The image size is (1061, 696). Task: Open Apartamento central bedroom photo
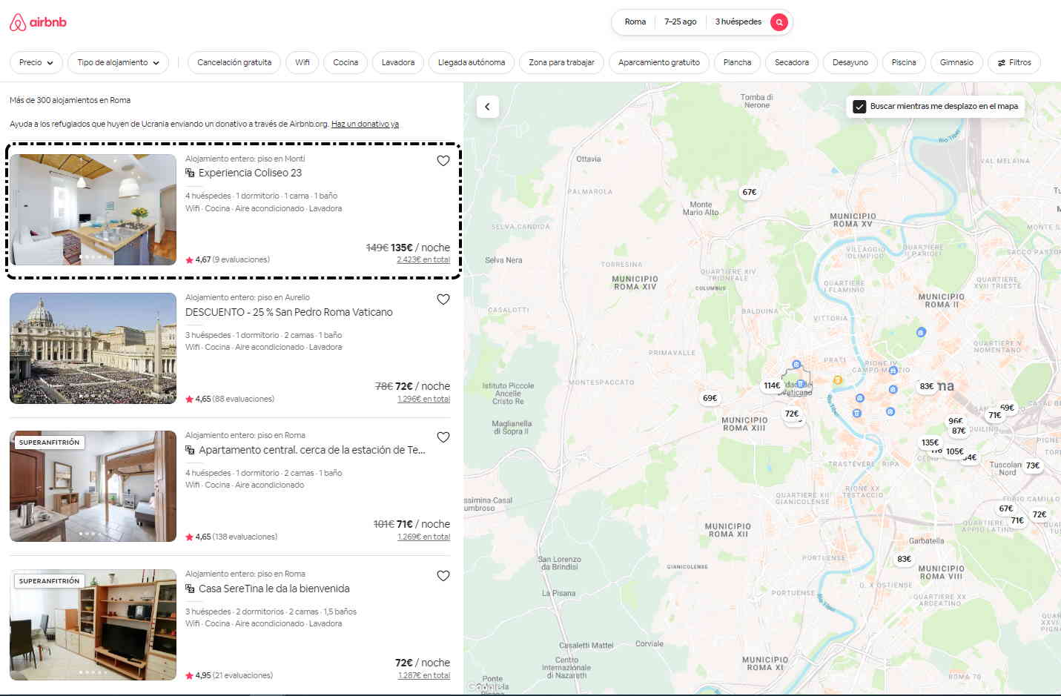[x=93, y=486]
